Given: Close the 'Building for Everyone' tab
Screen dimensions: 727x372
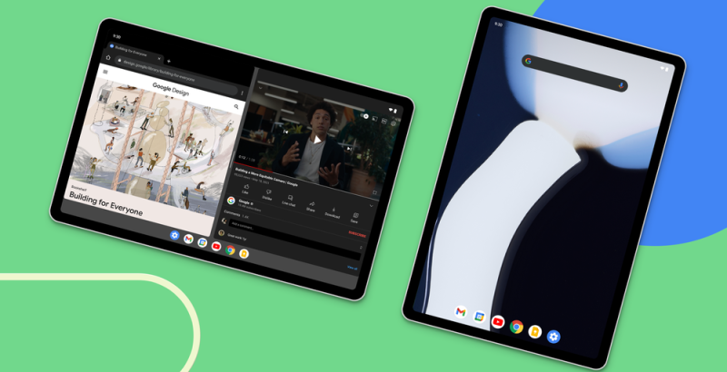Looking at the screenshot, I should tap(159, 59).
